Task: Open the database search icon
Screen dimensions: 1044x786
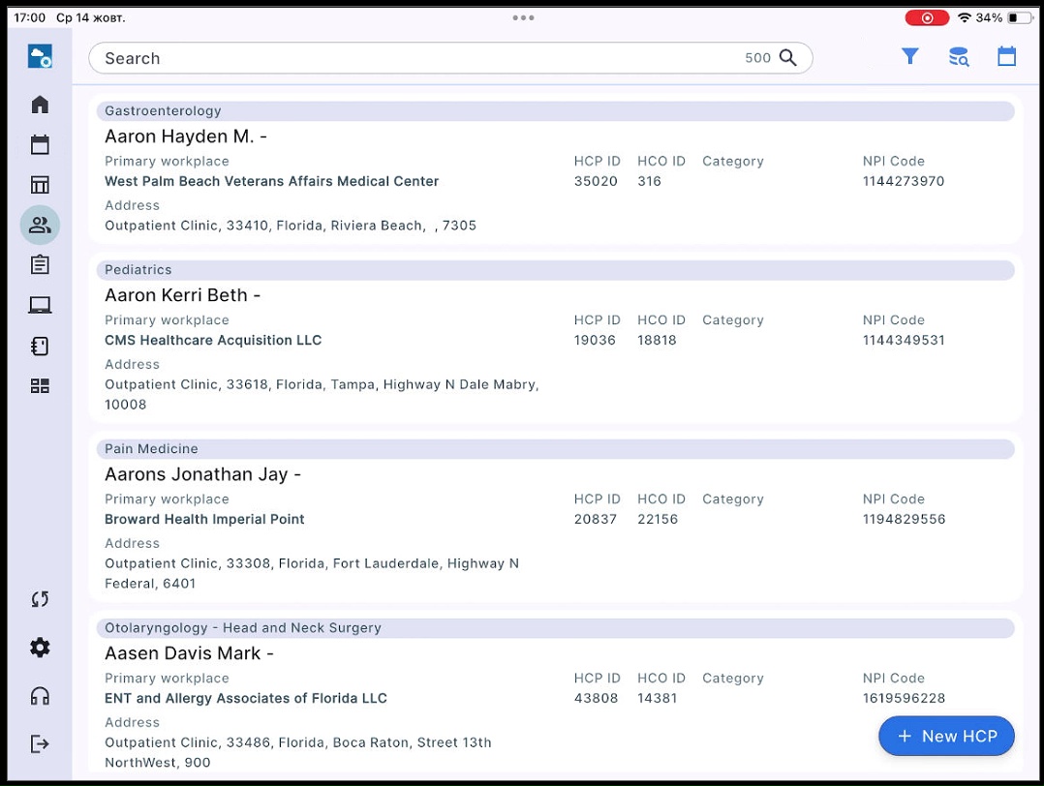Action: click(x=959, y=57)
